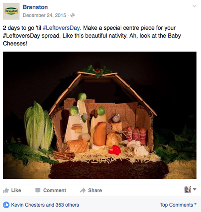
Task: Open the #LeftoversDay spread hashtag
Action: click(21, 36)
